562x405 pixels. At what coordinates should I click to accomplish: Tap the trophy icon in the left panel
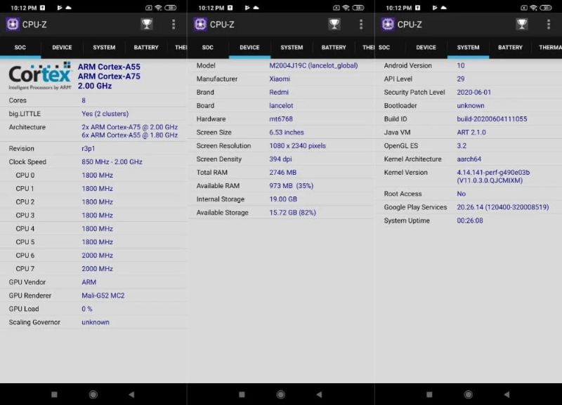(147, 25)
